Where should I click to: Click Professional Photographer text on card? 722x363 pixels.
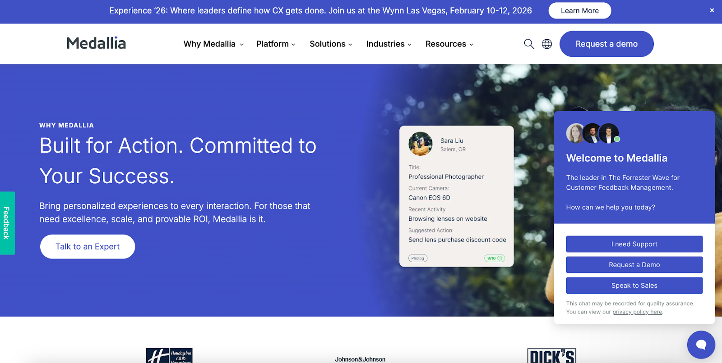446,177
